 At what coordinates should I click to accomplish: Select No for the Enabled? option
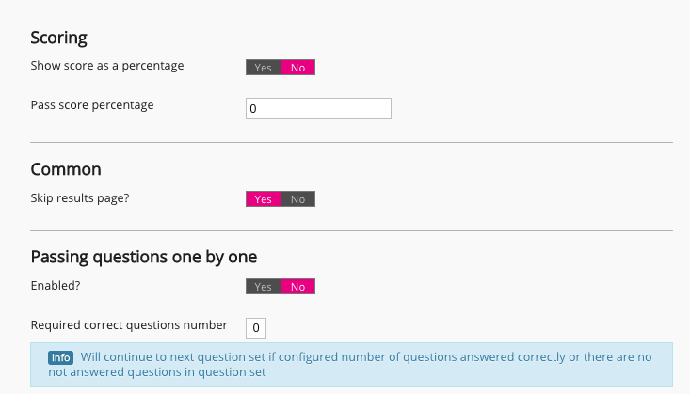[x=297, y=287]
